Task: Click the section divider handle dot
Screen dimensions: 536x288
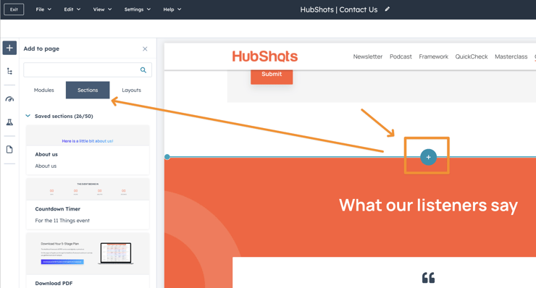Action: pos(167,157)
